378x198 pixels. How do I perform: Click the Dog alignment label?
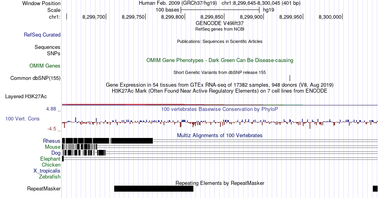(56, 153)
